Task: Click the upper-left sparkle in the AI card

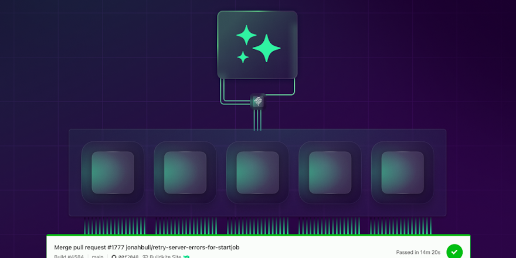Action: tap(246, 35)
